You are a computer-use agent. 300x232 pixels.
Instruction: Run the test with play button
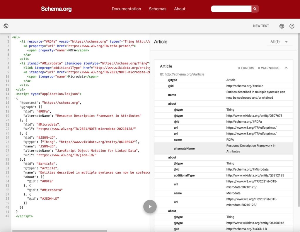150,206
